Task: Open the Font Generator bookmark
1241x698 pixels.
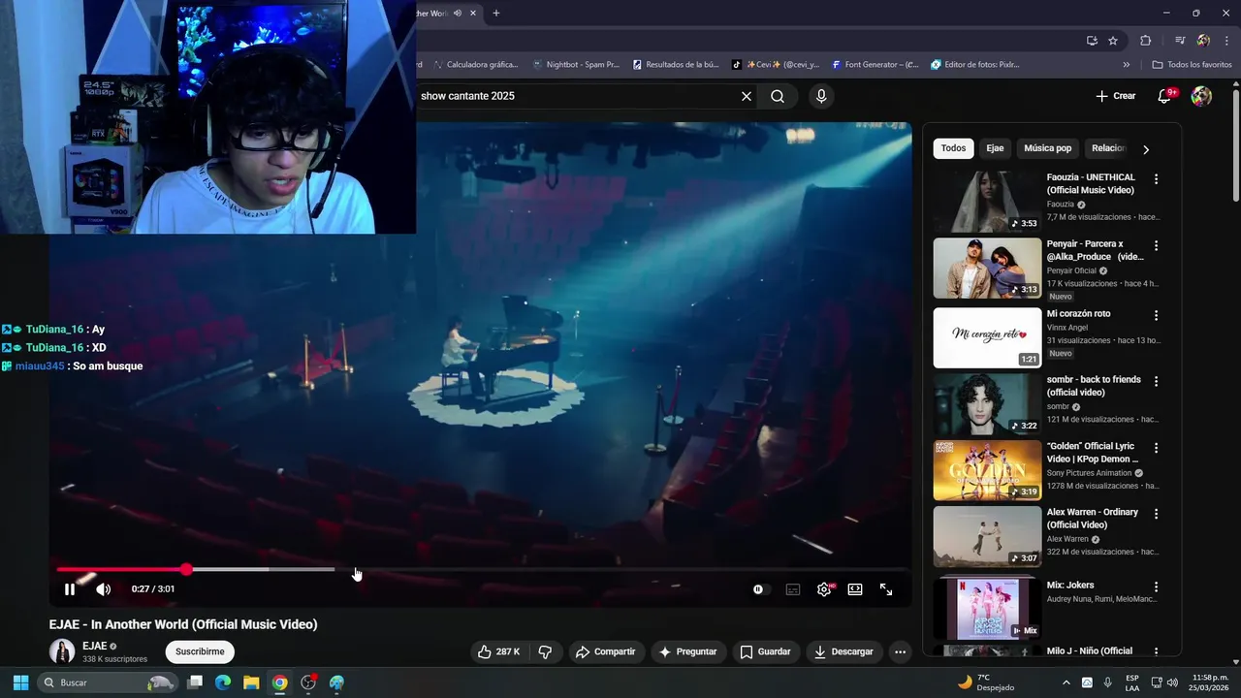Action: (x=875, y=65)
